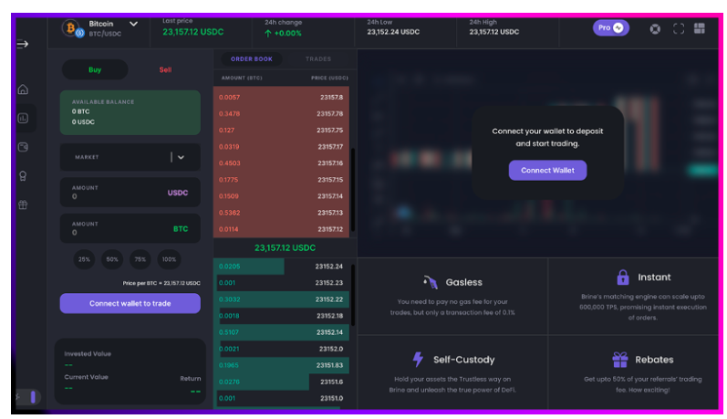This screenshot has height=419, width=727.
Task: Select bid order at price 23152.22
Action: click(x=281, y=299)
